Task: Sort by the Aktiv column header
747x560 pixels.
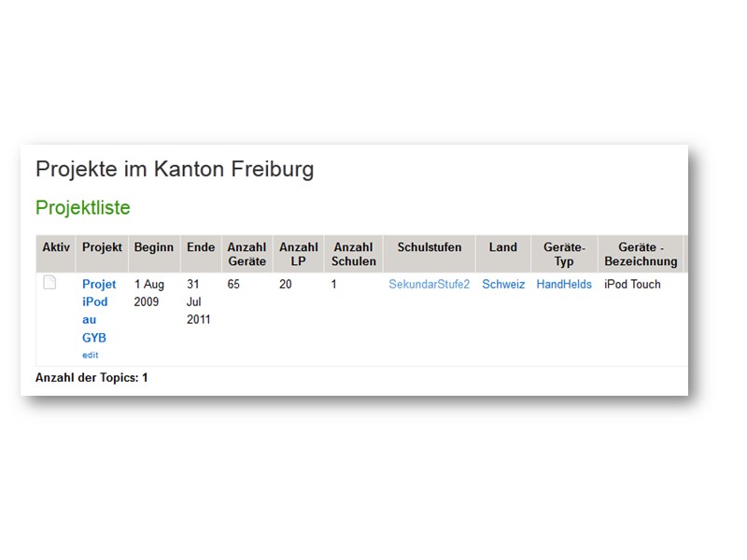Action: pyautogui.click(x=56, y=247)
